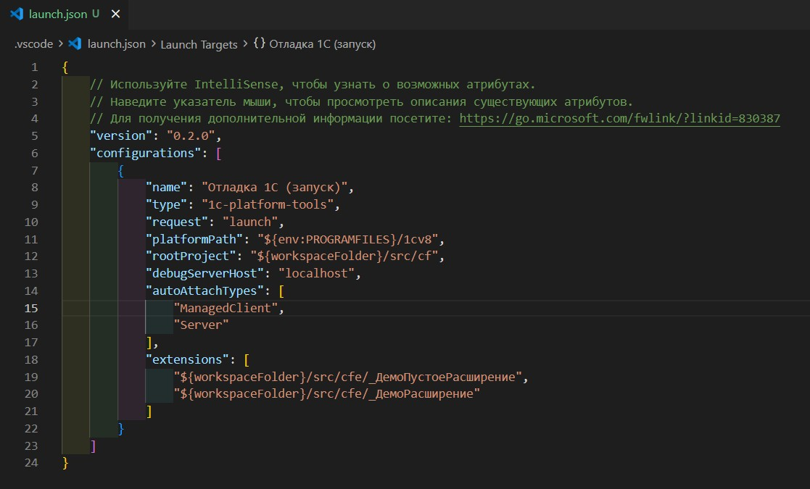
Task: Click the _ДемоРасширение path on line 20
Action: coord(326,394)
